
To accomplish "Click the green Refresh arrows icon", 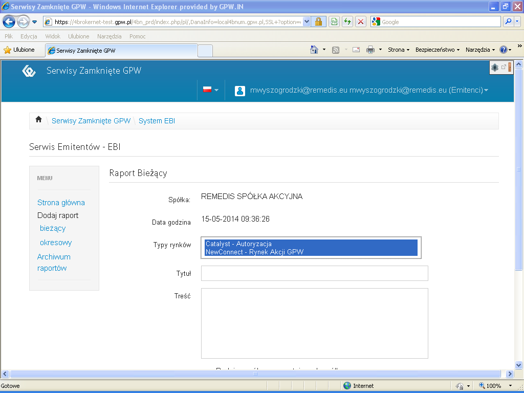I will pos(347,22).
